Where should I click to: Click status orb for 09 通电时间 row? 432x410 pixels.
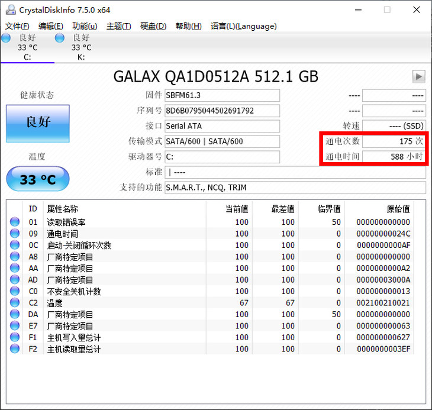[x=15, y=233]
